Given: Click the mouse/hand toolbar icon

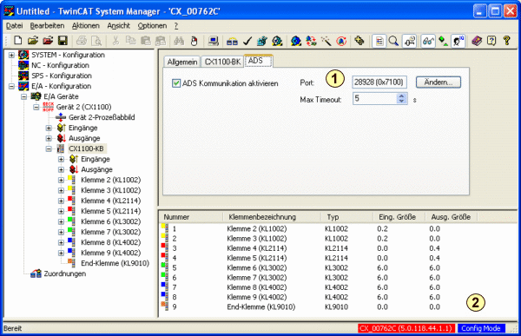Looking at the screenshot, I should click(x=194, y=41).
